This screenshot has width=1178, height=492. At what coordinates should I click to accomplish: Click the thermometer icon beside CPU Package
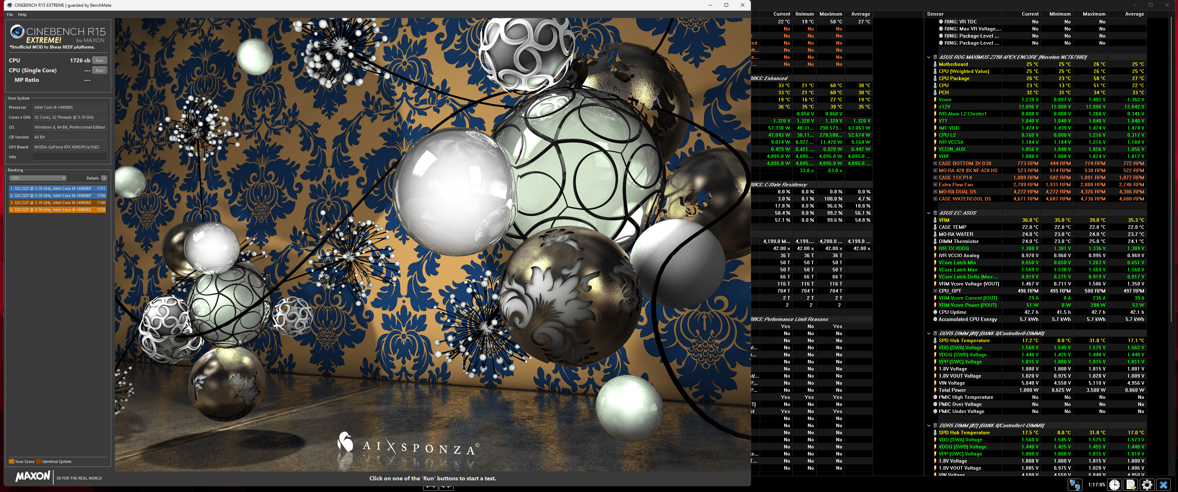click(935, 79)
